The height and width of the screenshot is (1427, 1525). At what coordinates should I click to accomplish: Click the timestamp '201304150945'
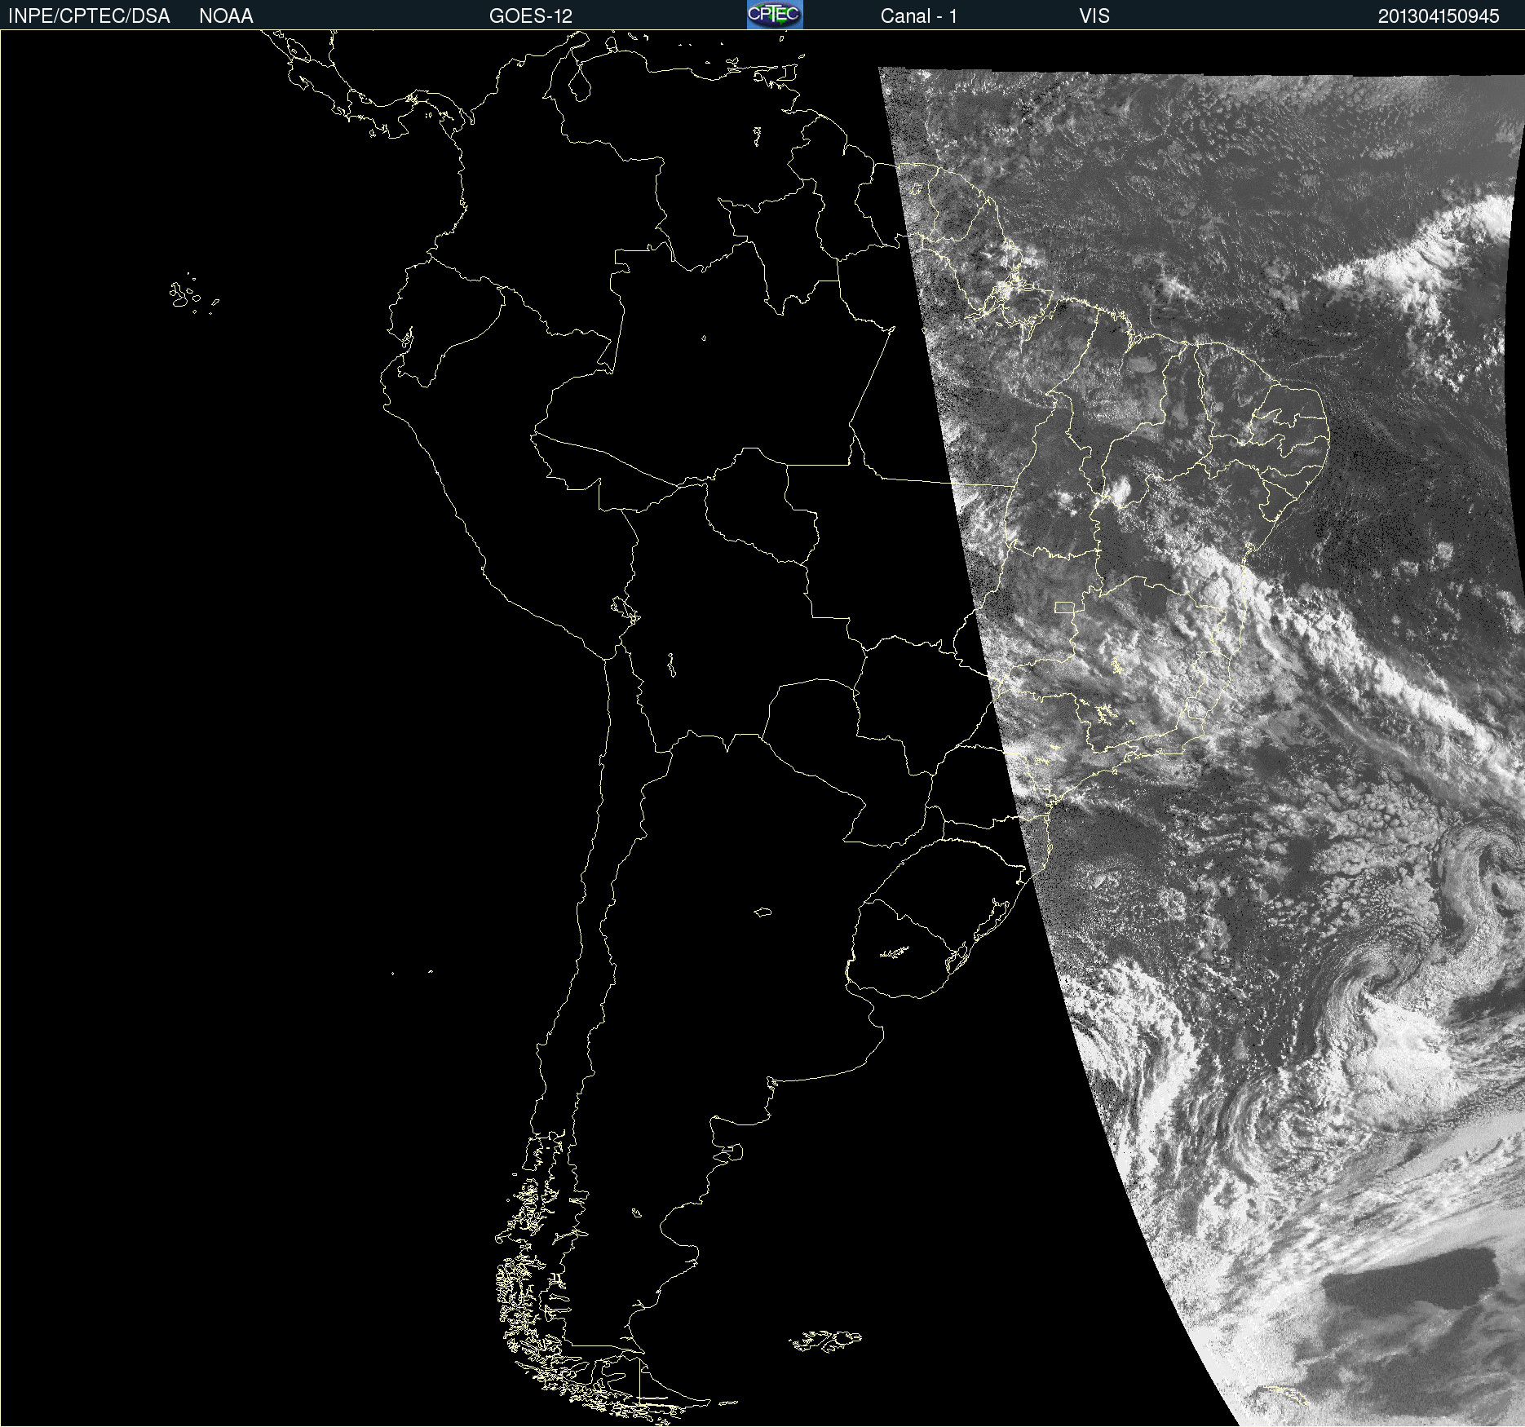click(x=1439, y=16)
